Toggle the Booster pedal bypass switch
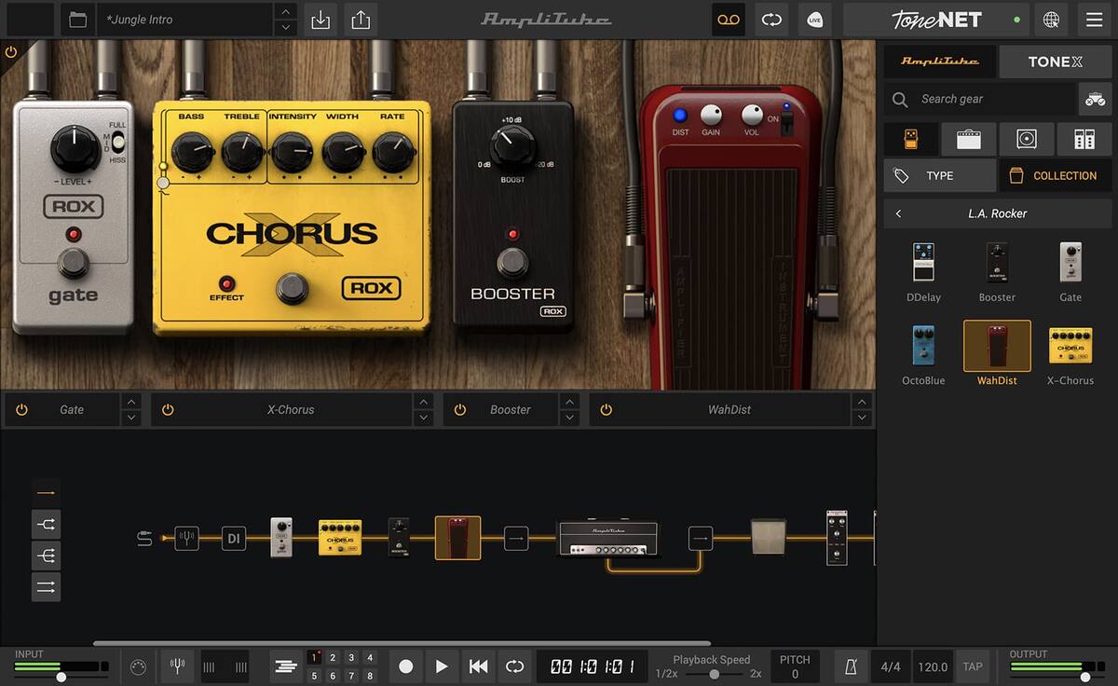The height and width of the screenshot is (686, 1118). click(459, 409)
